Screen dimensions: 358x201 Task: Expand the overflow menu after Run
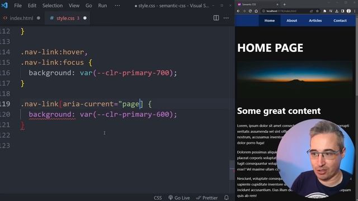[117, 6]
